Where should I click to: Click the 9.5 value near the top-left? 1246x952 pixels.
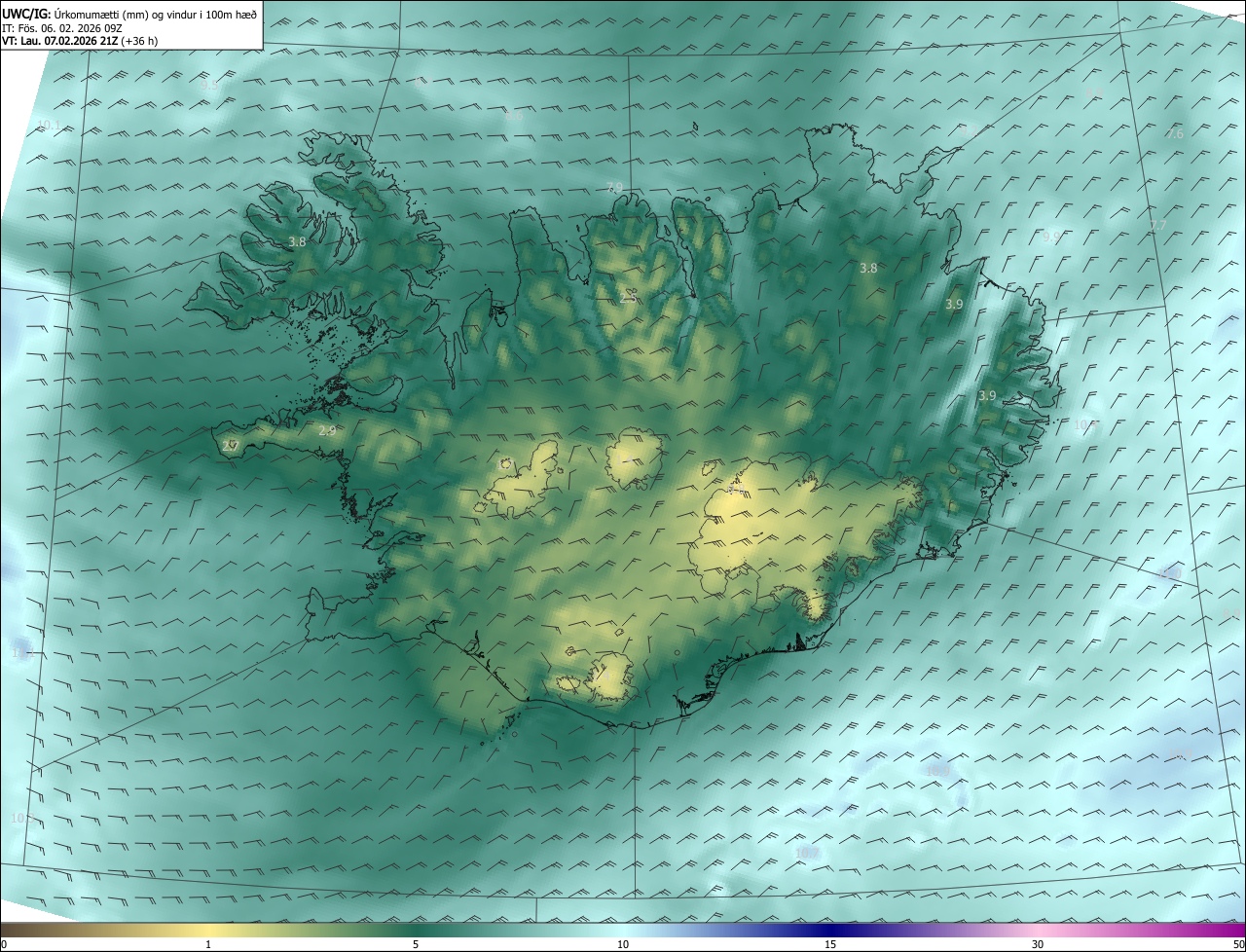pos(209,86)
